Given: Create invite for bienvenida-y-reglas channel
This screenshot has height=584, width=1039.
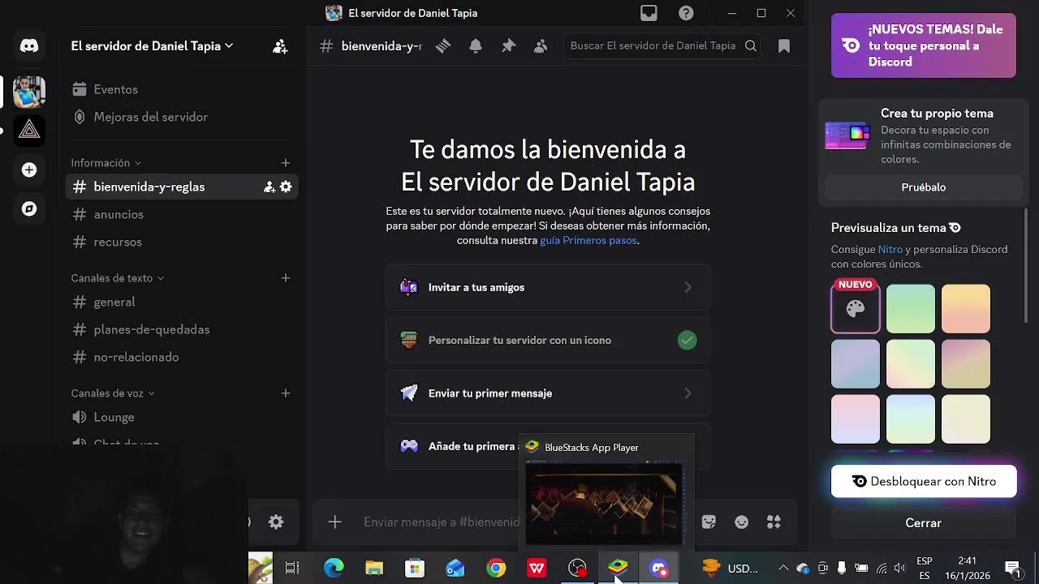Looking at the screenshot, I should click(269, 187).
